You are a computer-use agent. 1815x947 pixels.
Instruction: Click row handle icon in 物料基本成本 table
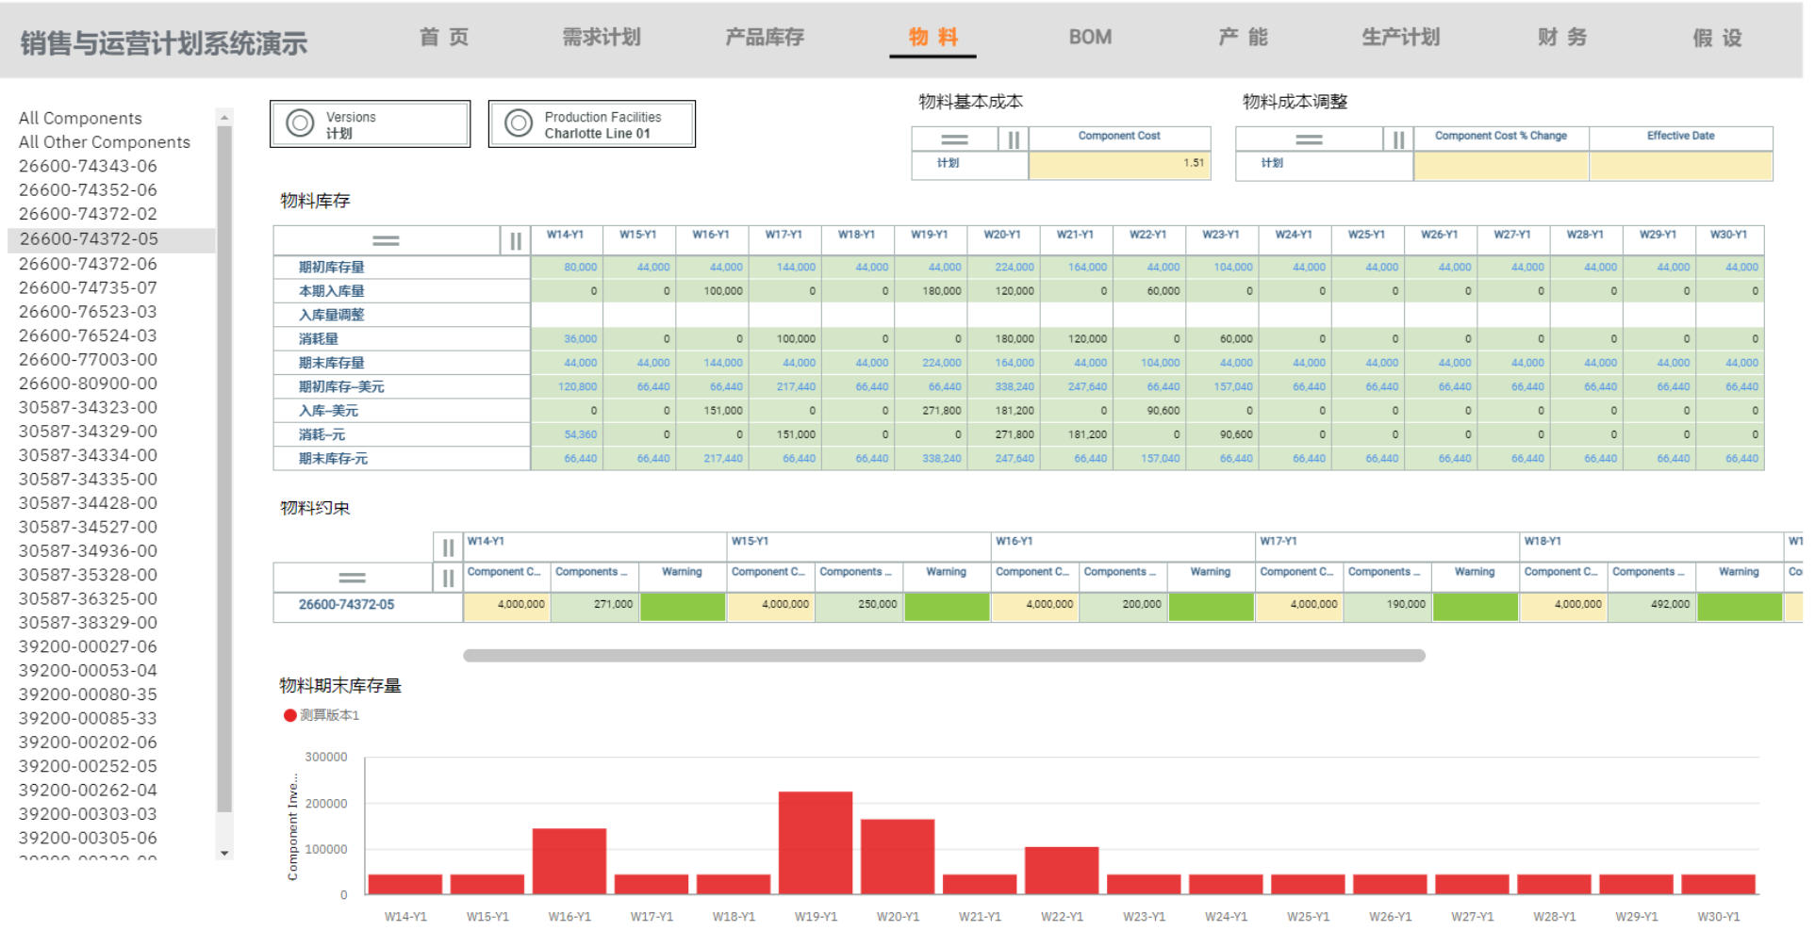pos(954,139)
